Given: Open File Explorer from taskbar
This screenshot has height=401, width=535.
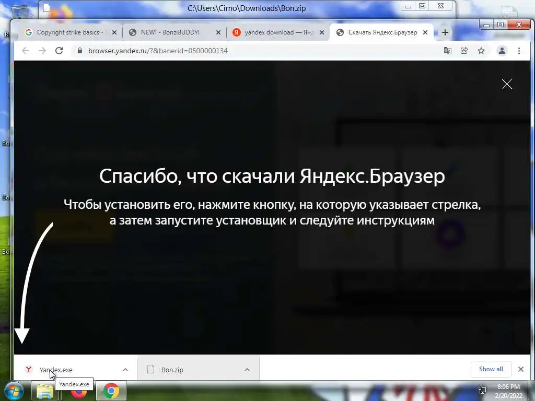Looking at the screenshot, I should (45, 391).
